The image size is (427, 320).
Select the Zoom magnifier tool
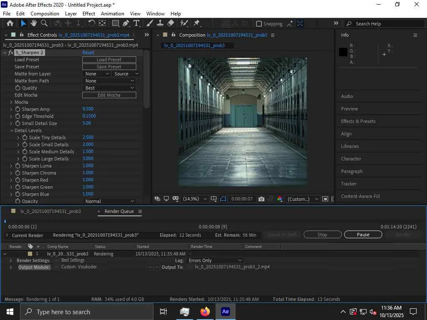(x=44, y=23)
